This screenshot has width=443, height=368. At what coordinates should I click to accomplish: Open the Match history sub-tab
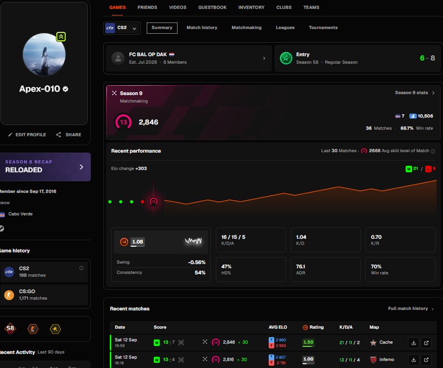[x=202, y=28]
